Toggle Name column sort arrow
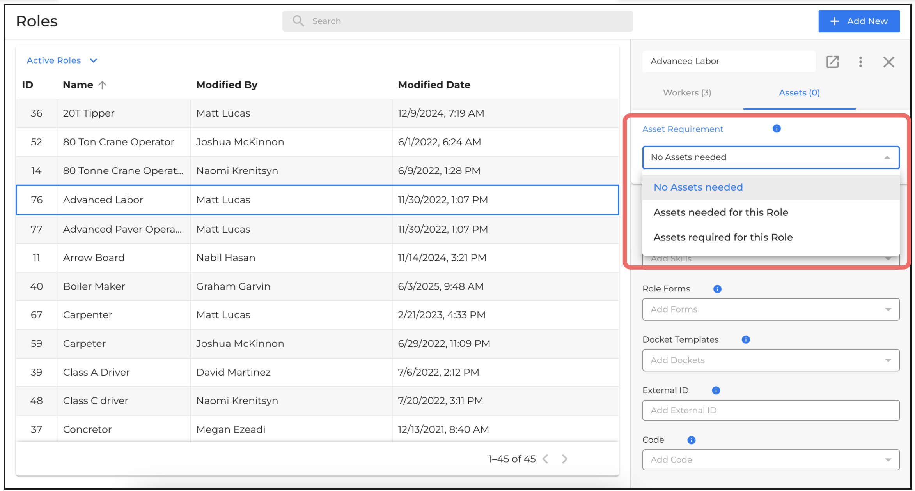 pos(102,85)
